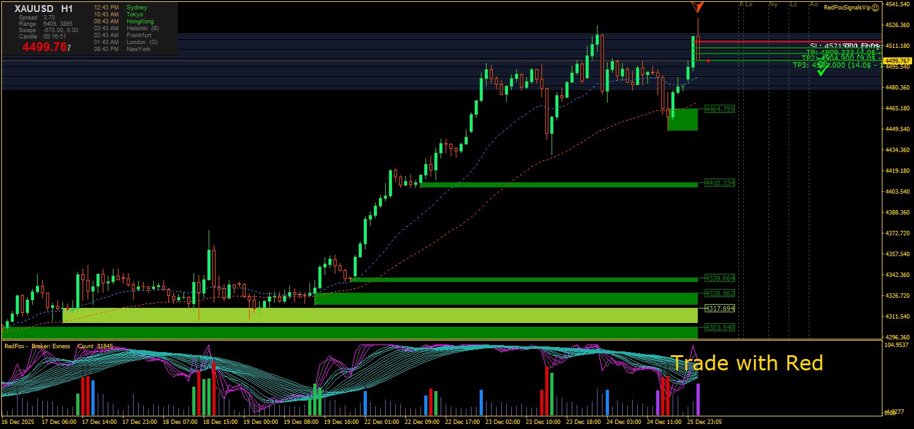Select the red stop loss line
This screenshot has width=914, height=429.
coord(788,42)
